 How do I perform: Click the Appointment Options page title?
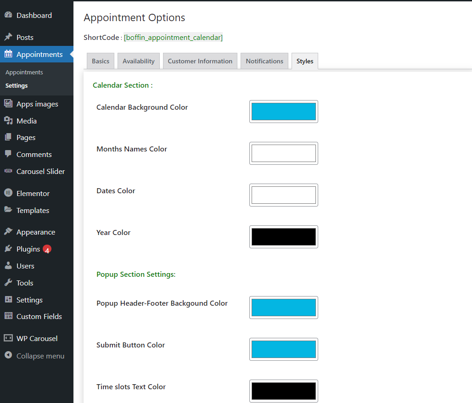(134, 17)
